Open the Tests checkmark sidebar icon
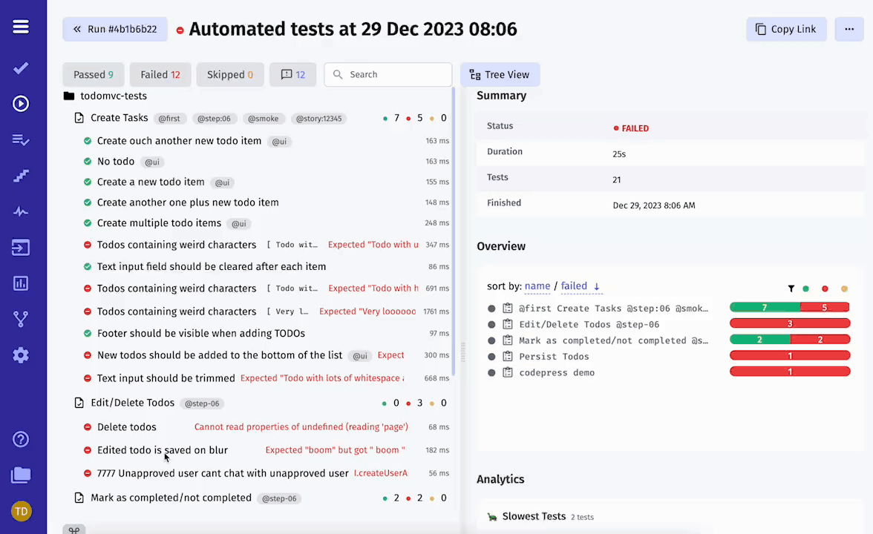This screenshot has width=873, height=534. [x=21, y=68]
